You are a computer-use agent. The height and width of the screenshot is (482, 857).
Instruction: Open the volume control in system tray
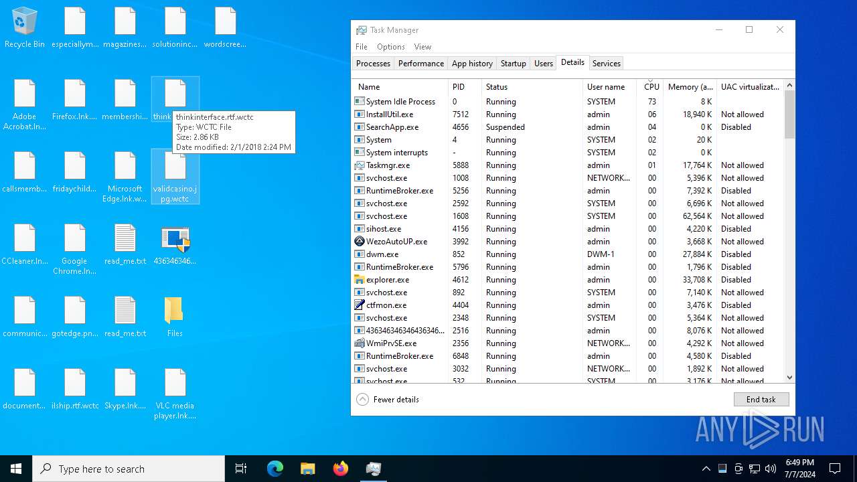pos(771,469)
